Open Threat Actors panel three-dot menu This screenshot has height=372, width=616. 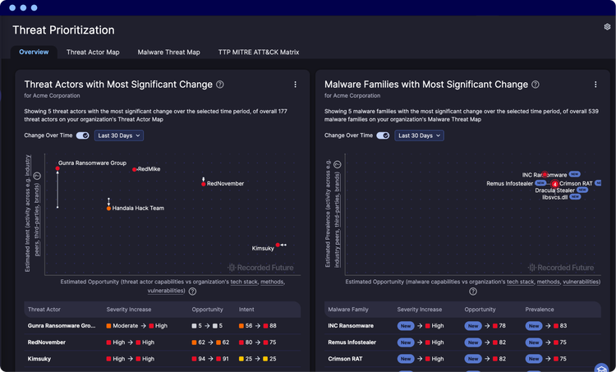[296, 85]
